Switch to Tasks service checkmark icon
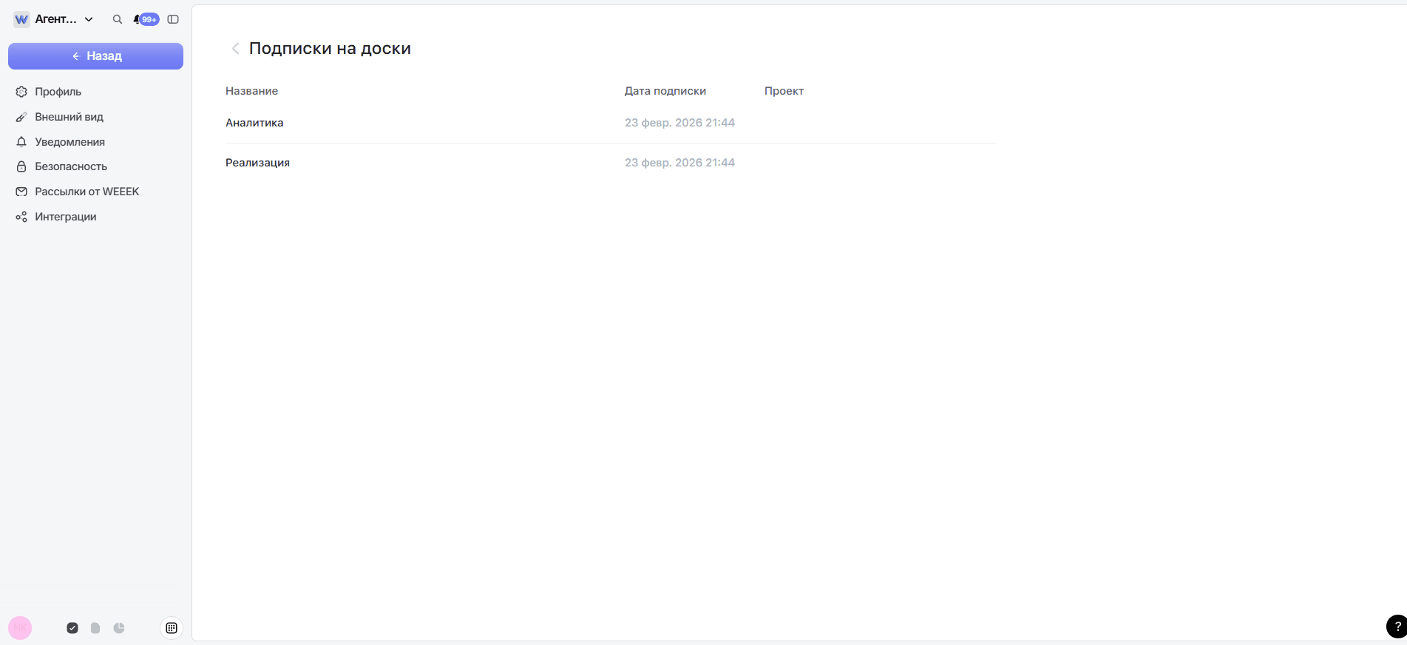 [x=72, y=628]
